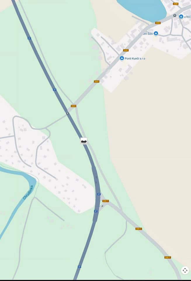Select the 3588 road shield

pyautogui.click(x=176, y=4)
